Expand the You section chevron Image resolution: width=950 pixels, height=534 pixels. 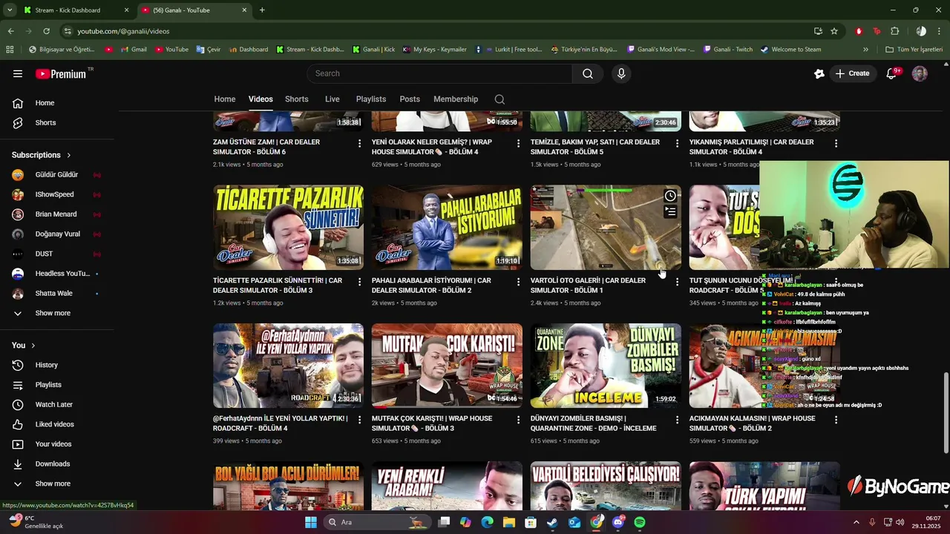(x=33, y=346)
